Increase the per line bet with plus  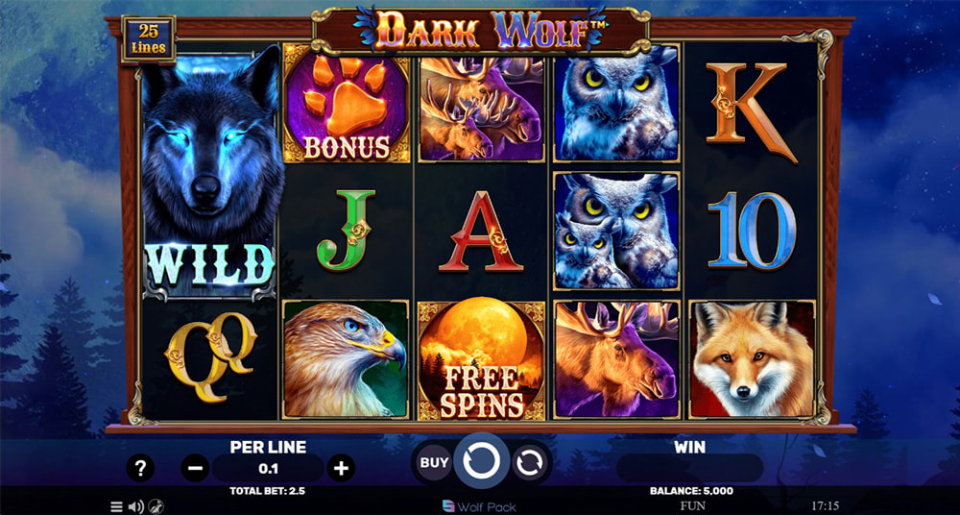(341, 469)
